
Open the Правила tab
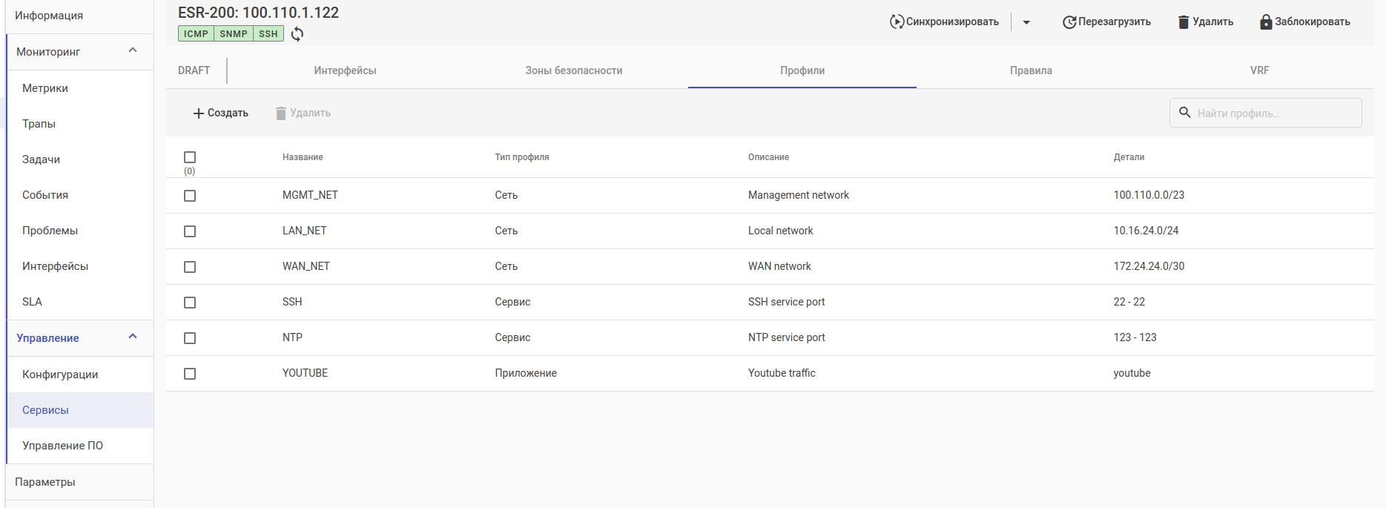[1031, 70]
